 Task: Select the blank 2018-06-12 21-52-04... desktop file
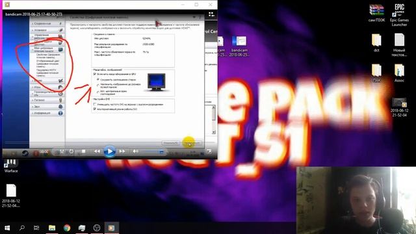pyautogui.click(x=11, y=196)
